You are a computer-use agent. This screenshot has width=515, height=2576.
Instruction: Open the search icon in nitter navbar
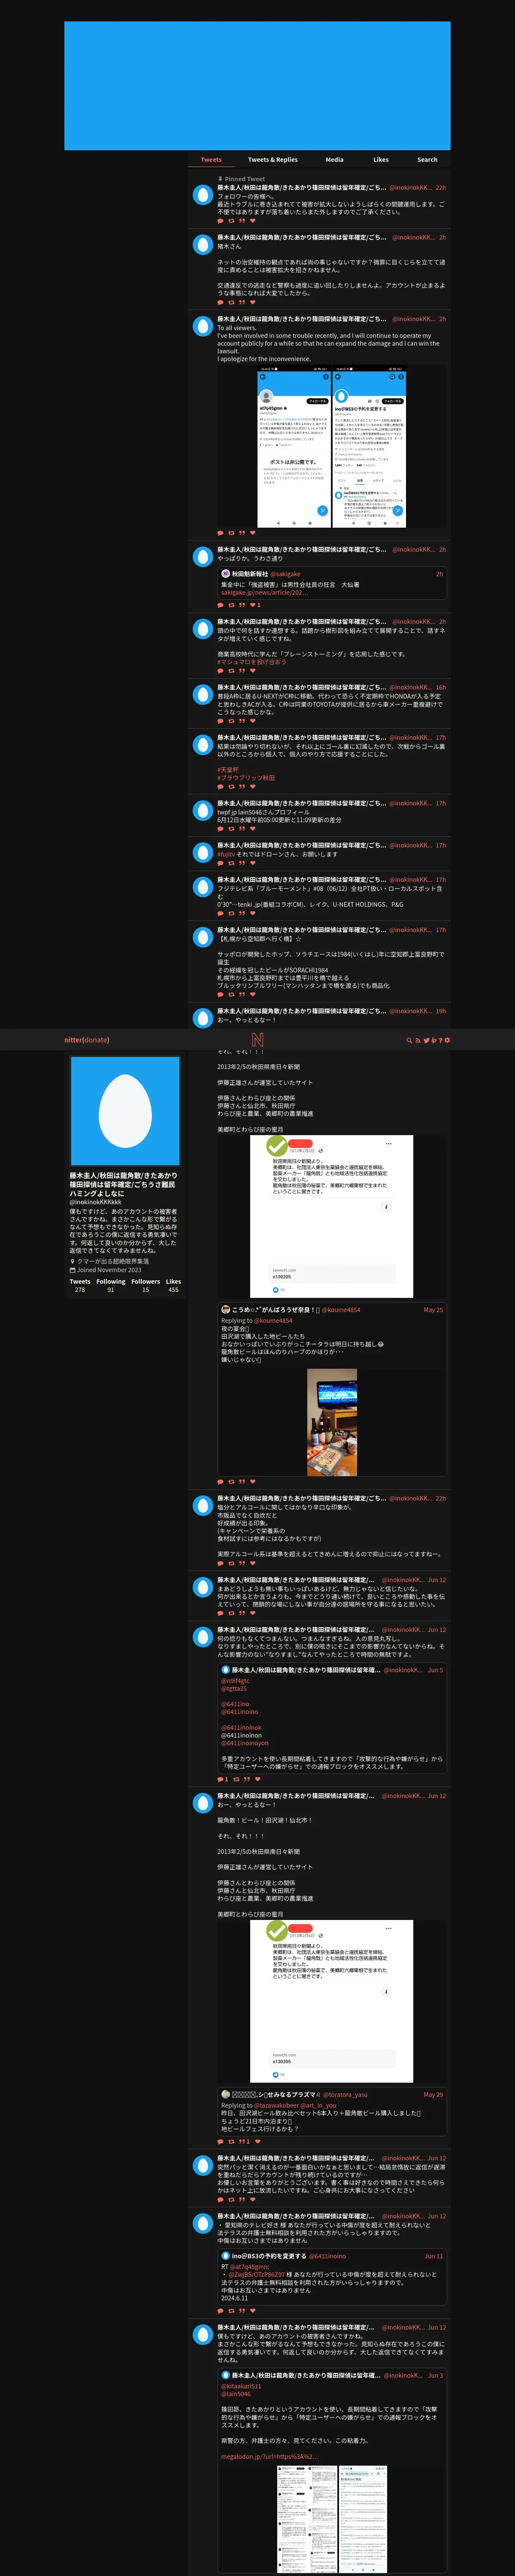pyautogui.click(x=409, y=1040)
